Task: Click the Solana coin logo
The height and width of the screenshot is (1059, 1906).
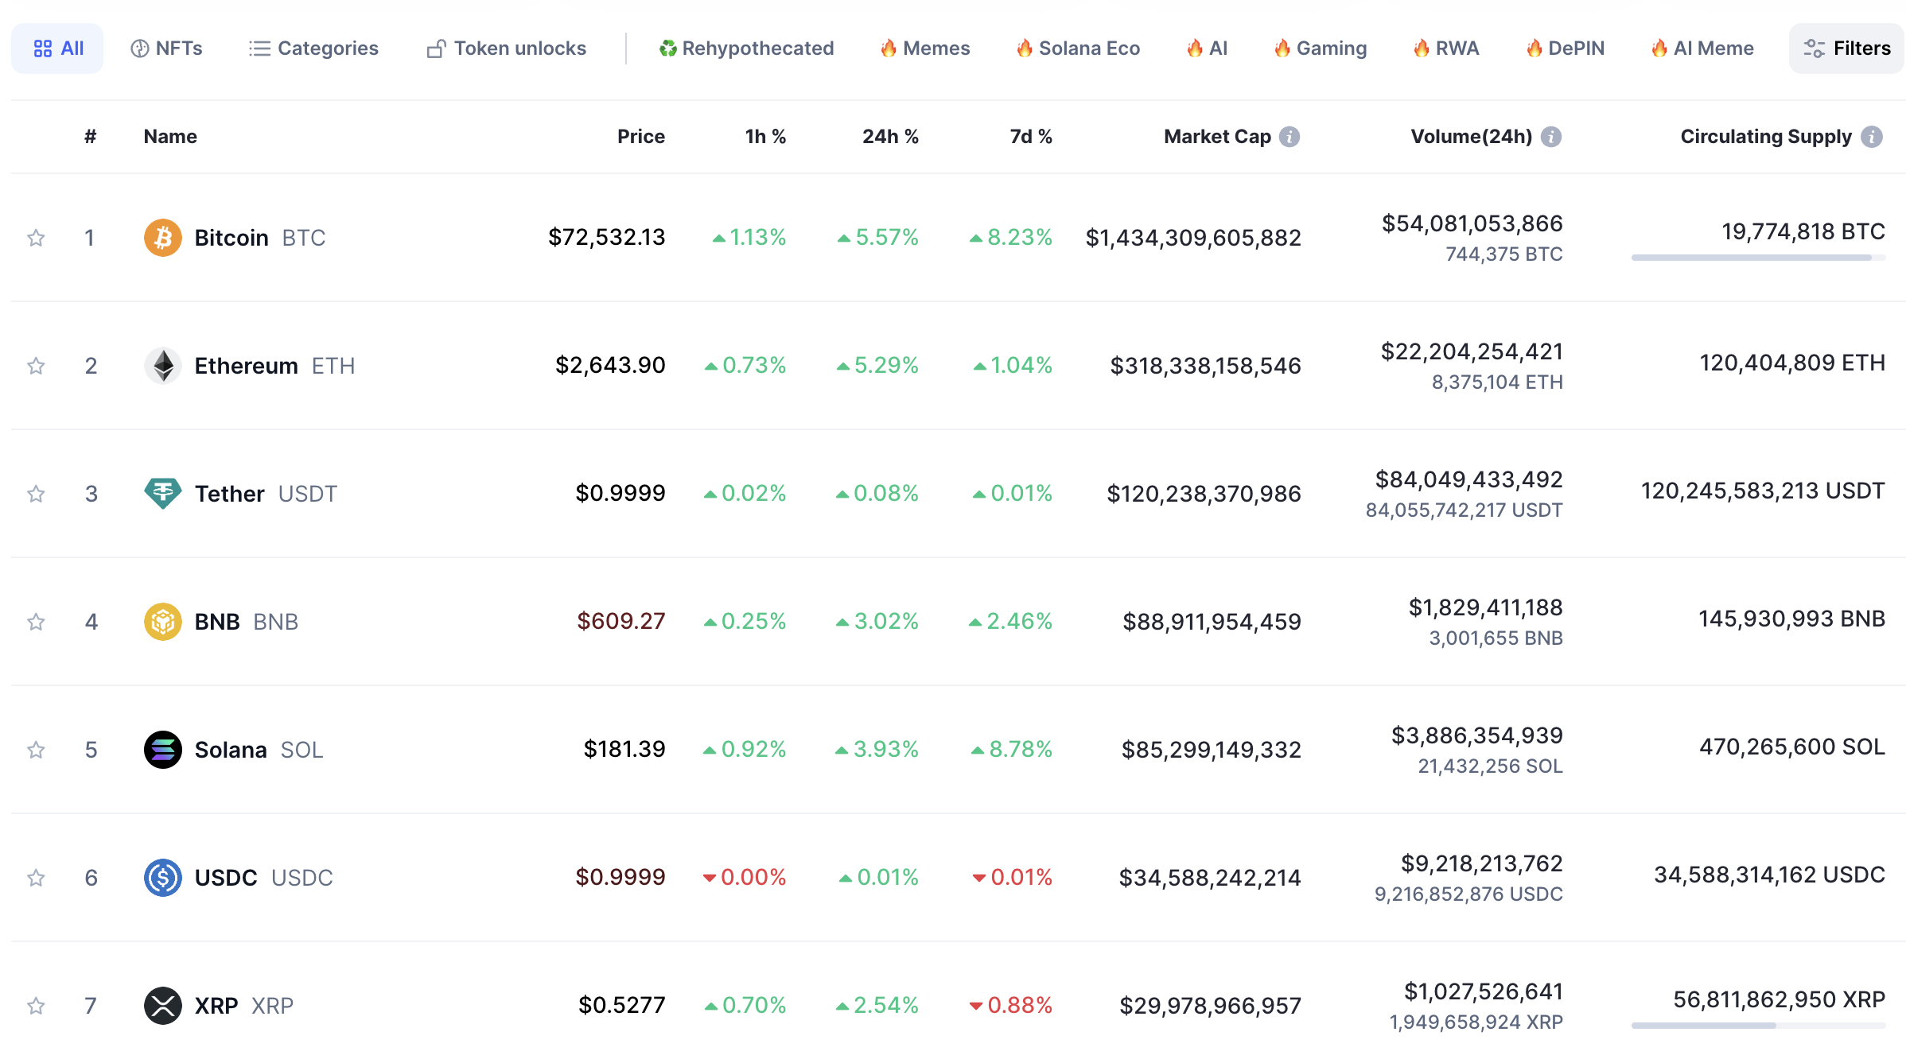Action: point(163,750)
